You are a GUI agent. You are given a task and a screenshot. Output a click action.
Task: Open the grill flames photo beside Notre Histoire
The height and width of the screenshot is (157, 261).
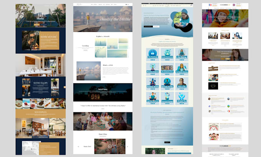[31, 40]
